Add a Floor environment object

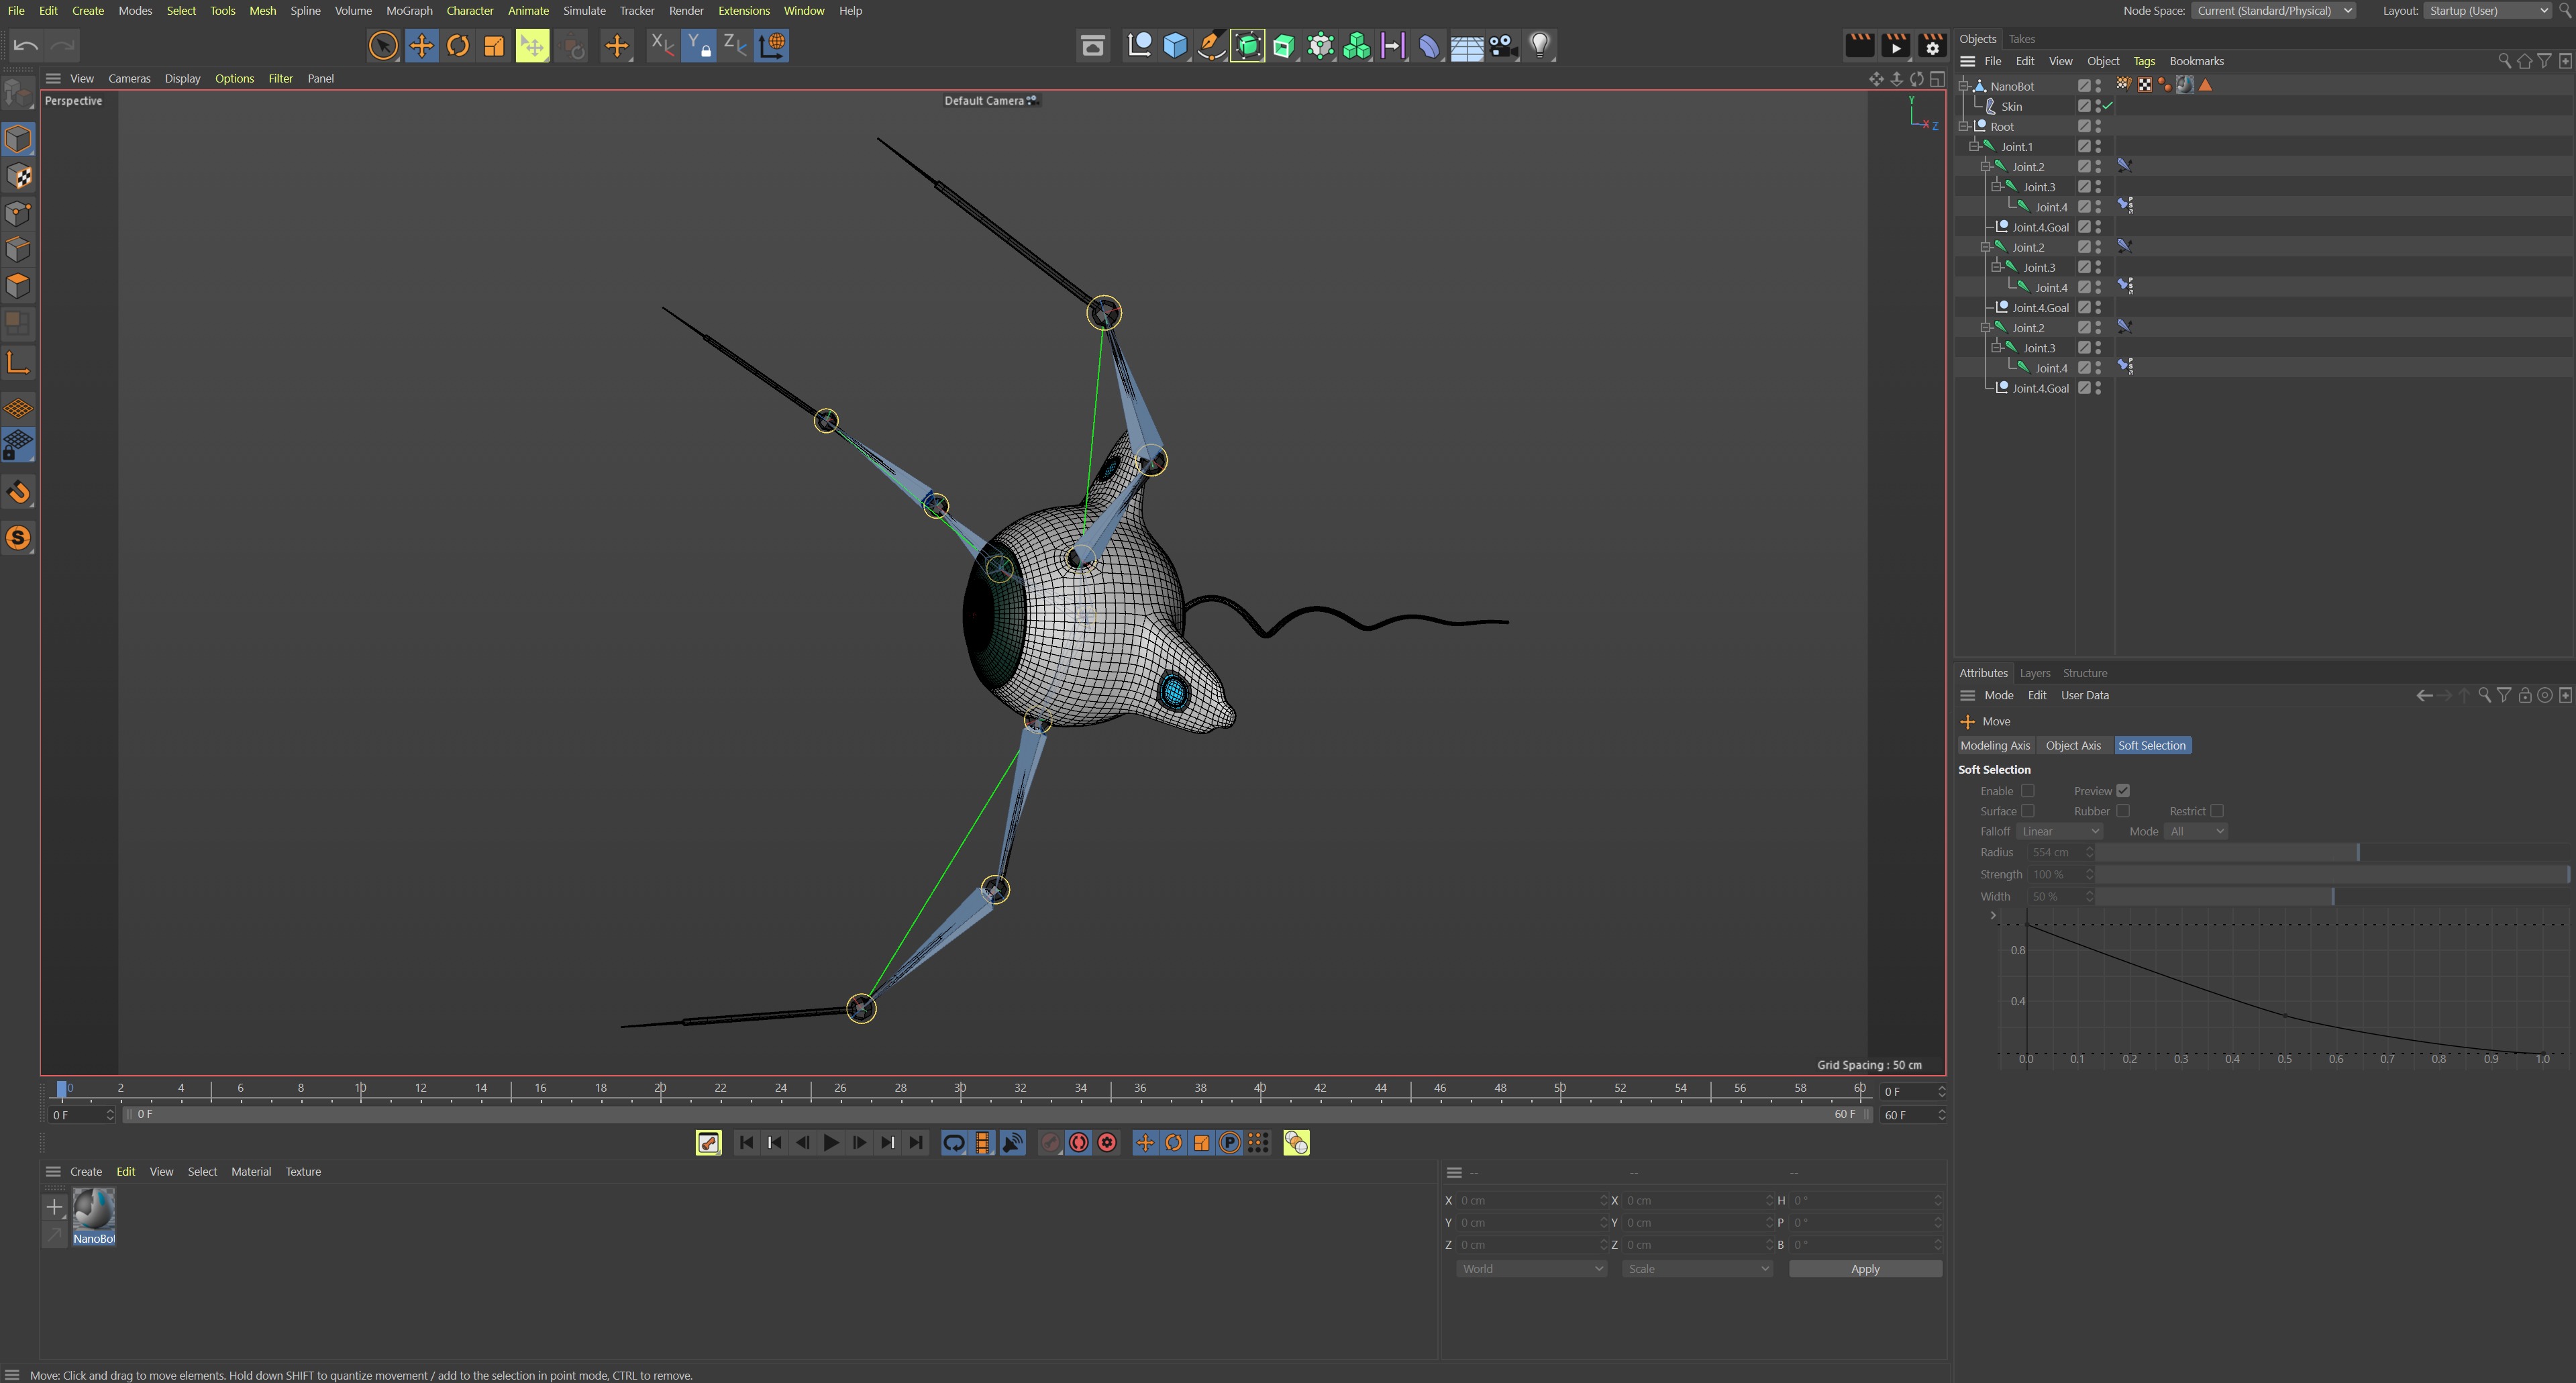point(1466,45)
